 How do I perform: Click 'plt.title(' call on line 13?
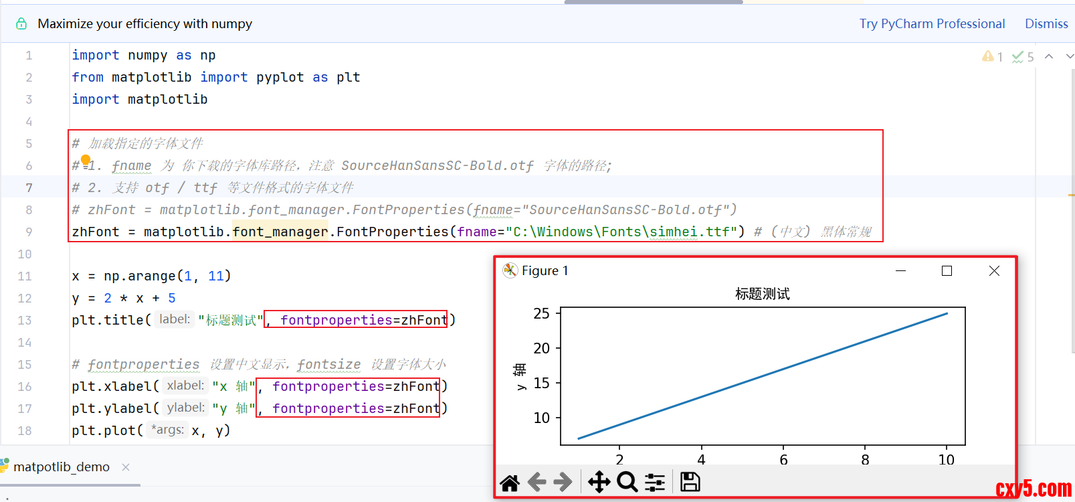click(x=112, y=321)
